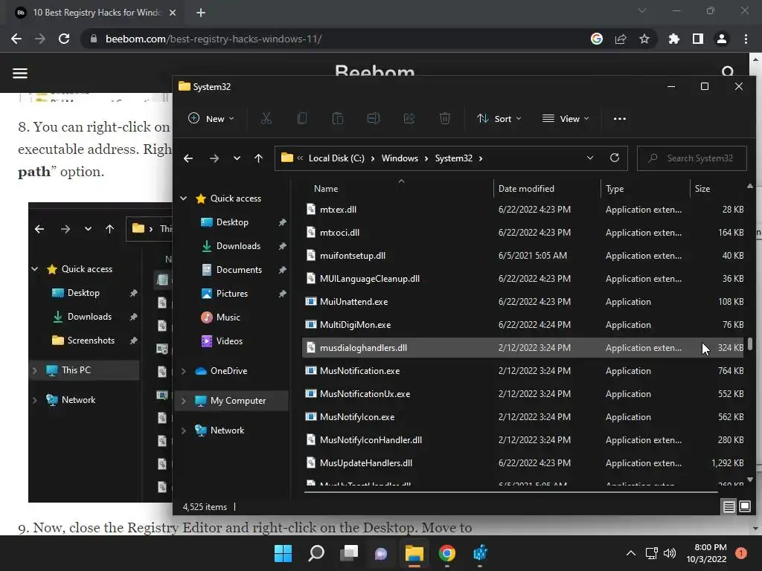Open the Sort dropdown in Explorer
The width and height of the screenshot is (762, 571).
click(x=499, y=118)
